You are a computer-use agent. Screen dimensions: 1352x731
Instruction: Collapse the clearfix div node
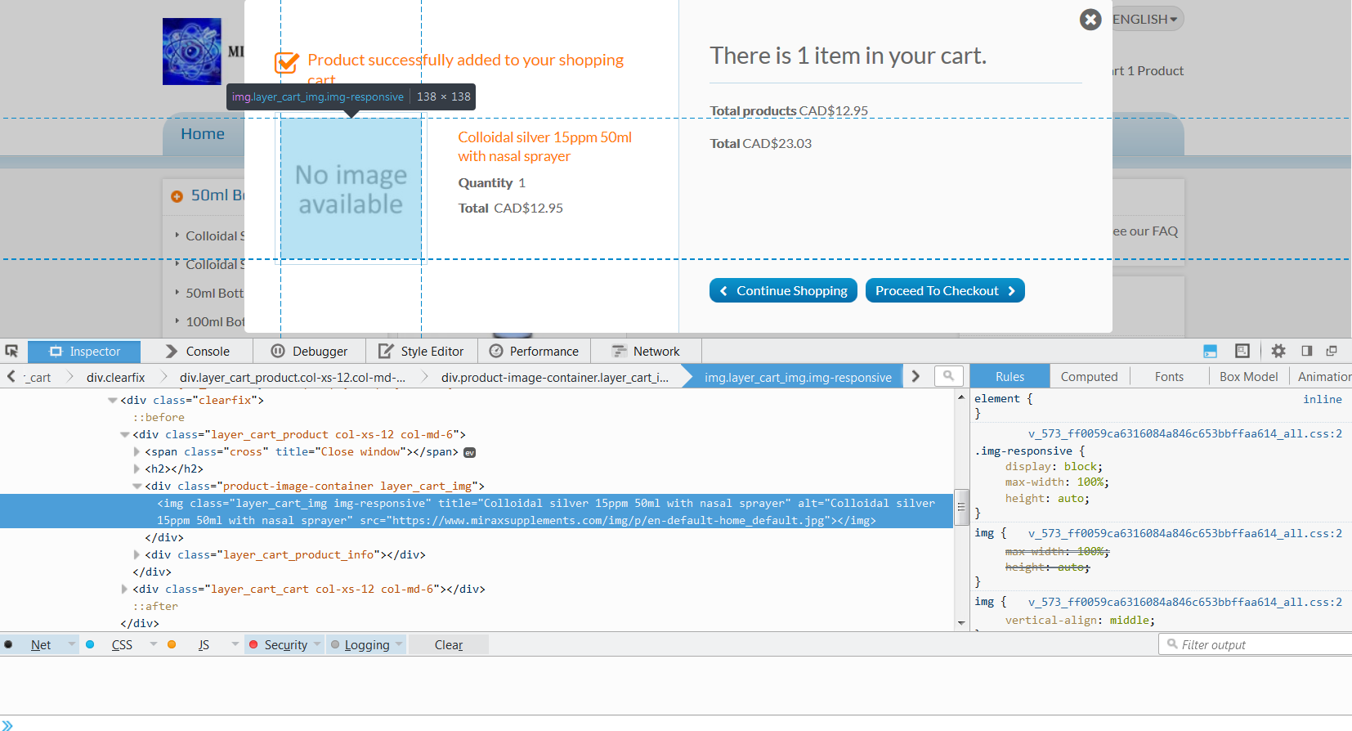(113, 400)
